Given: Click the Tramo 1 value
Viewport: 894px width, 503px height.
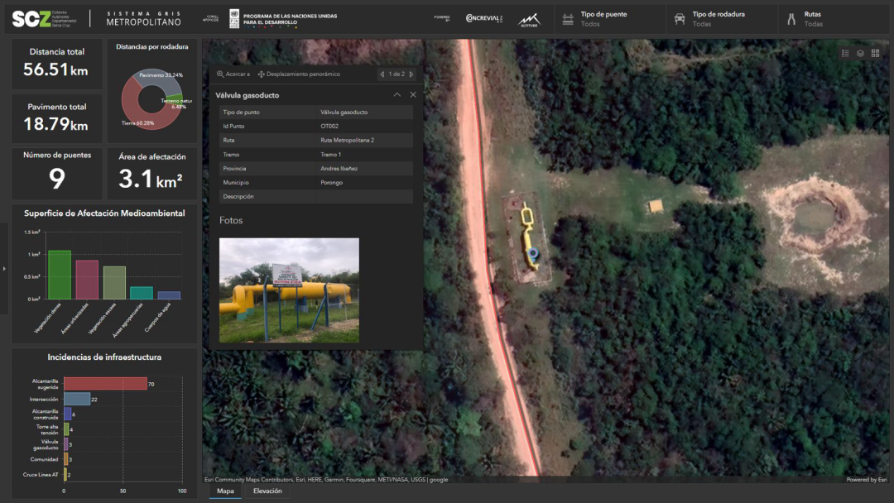Looking at the screenshot, I should click(330, 155).
